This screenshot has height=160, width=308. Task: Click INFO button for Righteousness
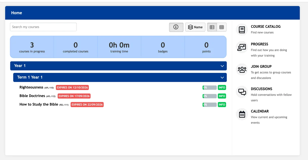pos(222,87)
